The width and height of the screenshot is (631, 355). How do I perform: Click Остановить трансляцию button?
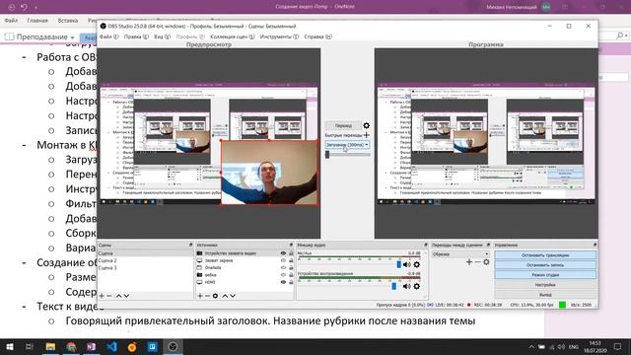[x=545, y=255]
